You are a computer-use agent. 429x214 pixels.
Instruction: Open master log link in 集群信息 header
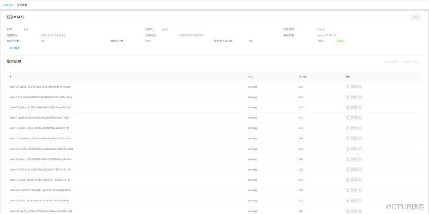[391, 62]
